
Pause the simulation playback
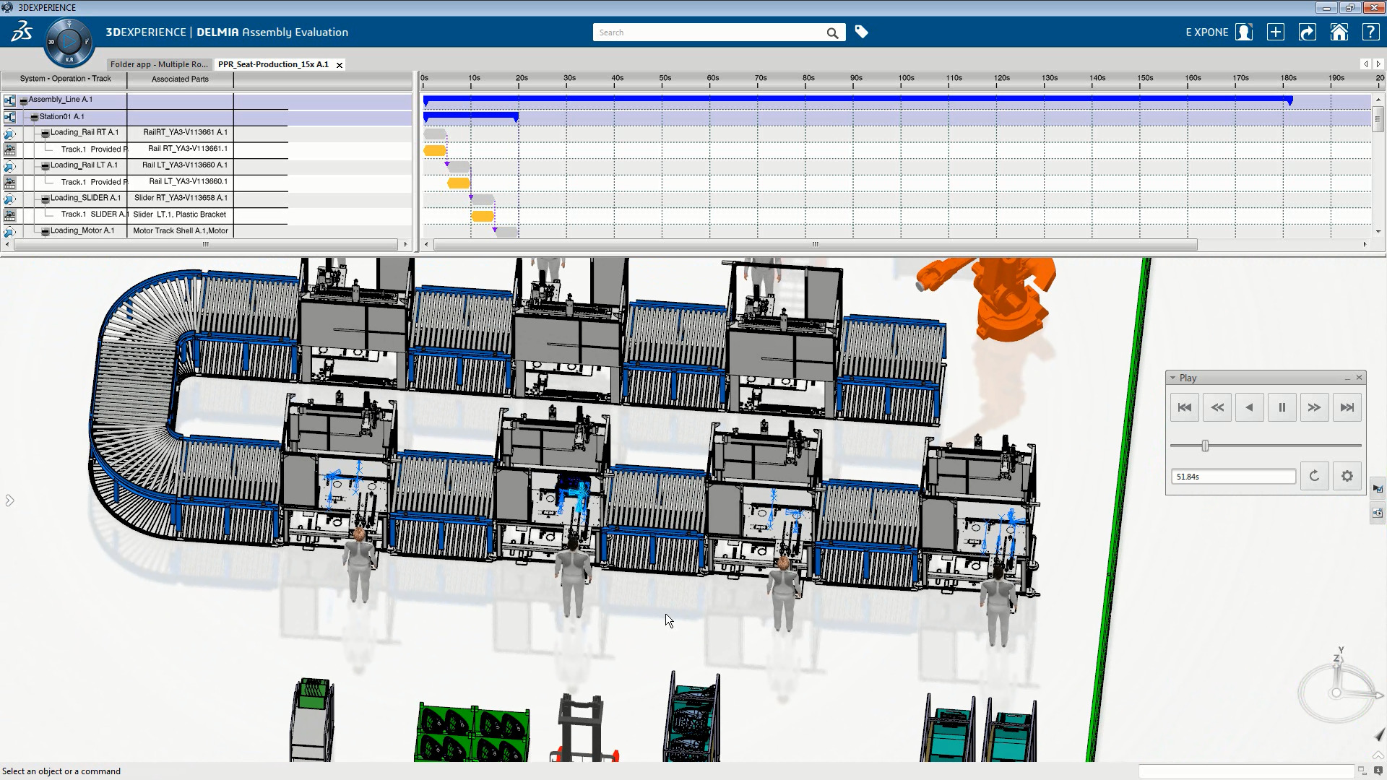tap(1282, 407)
